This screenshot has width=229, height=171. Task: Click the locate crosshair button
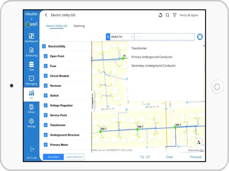point(200,37)
